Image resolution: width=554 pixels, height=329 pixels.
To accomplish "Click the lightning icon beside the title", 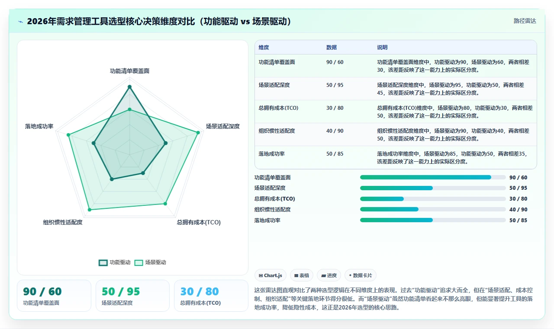I will click(x=20, y=22).
